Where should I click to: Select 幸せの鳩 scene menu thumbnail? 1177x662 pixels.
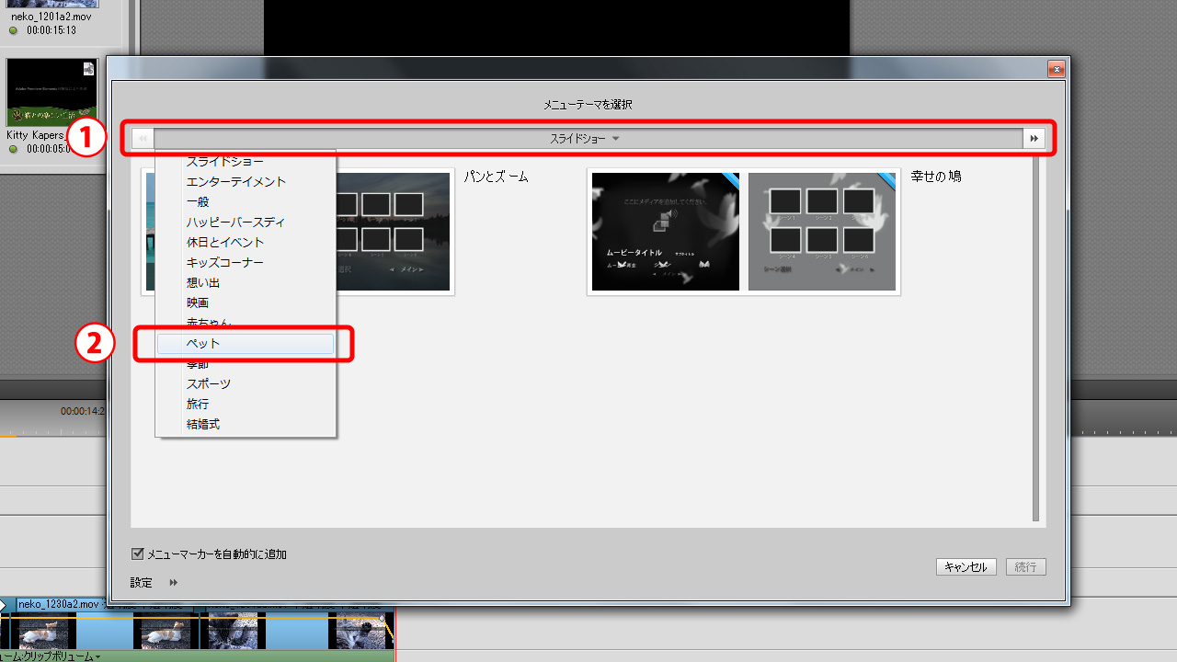821,232
